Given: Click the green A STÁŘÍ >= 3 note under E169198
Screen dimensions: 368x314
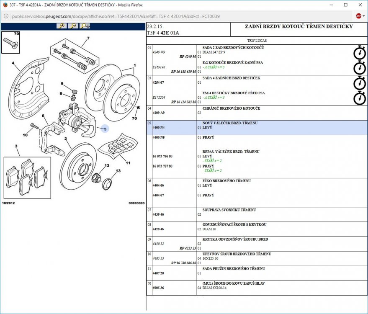Looking at the screenshot, I should click(214, 67).
